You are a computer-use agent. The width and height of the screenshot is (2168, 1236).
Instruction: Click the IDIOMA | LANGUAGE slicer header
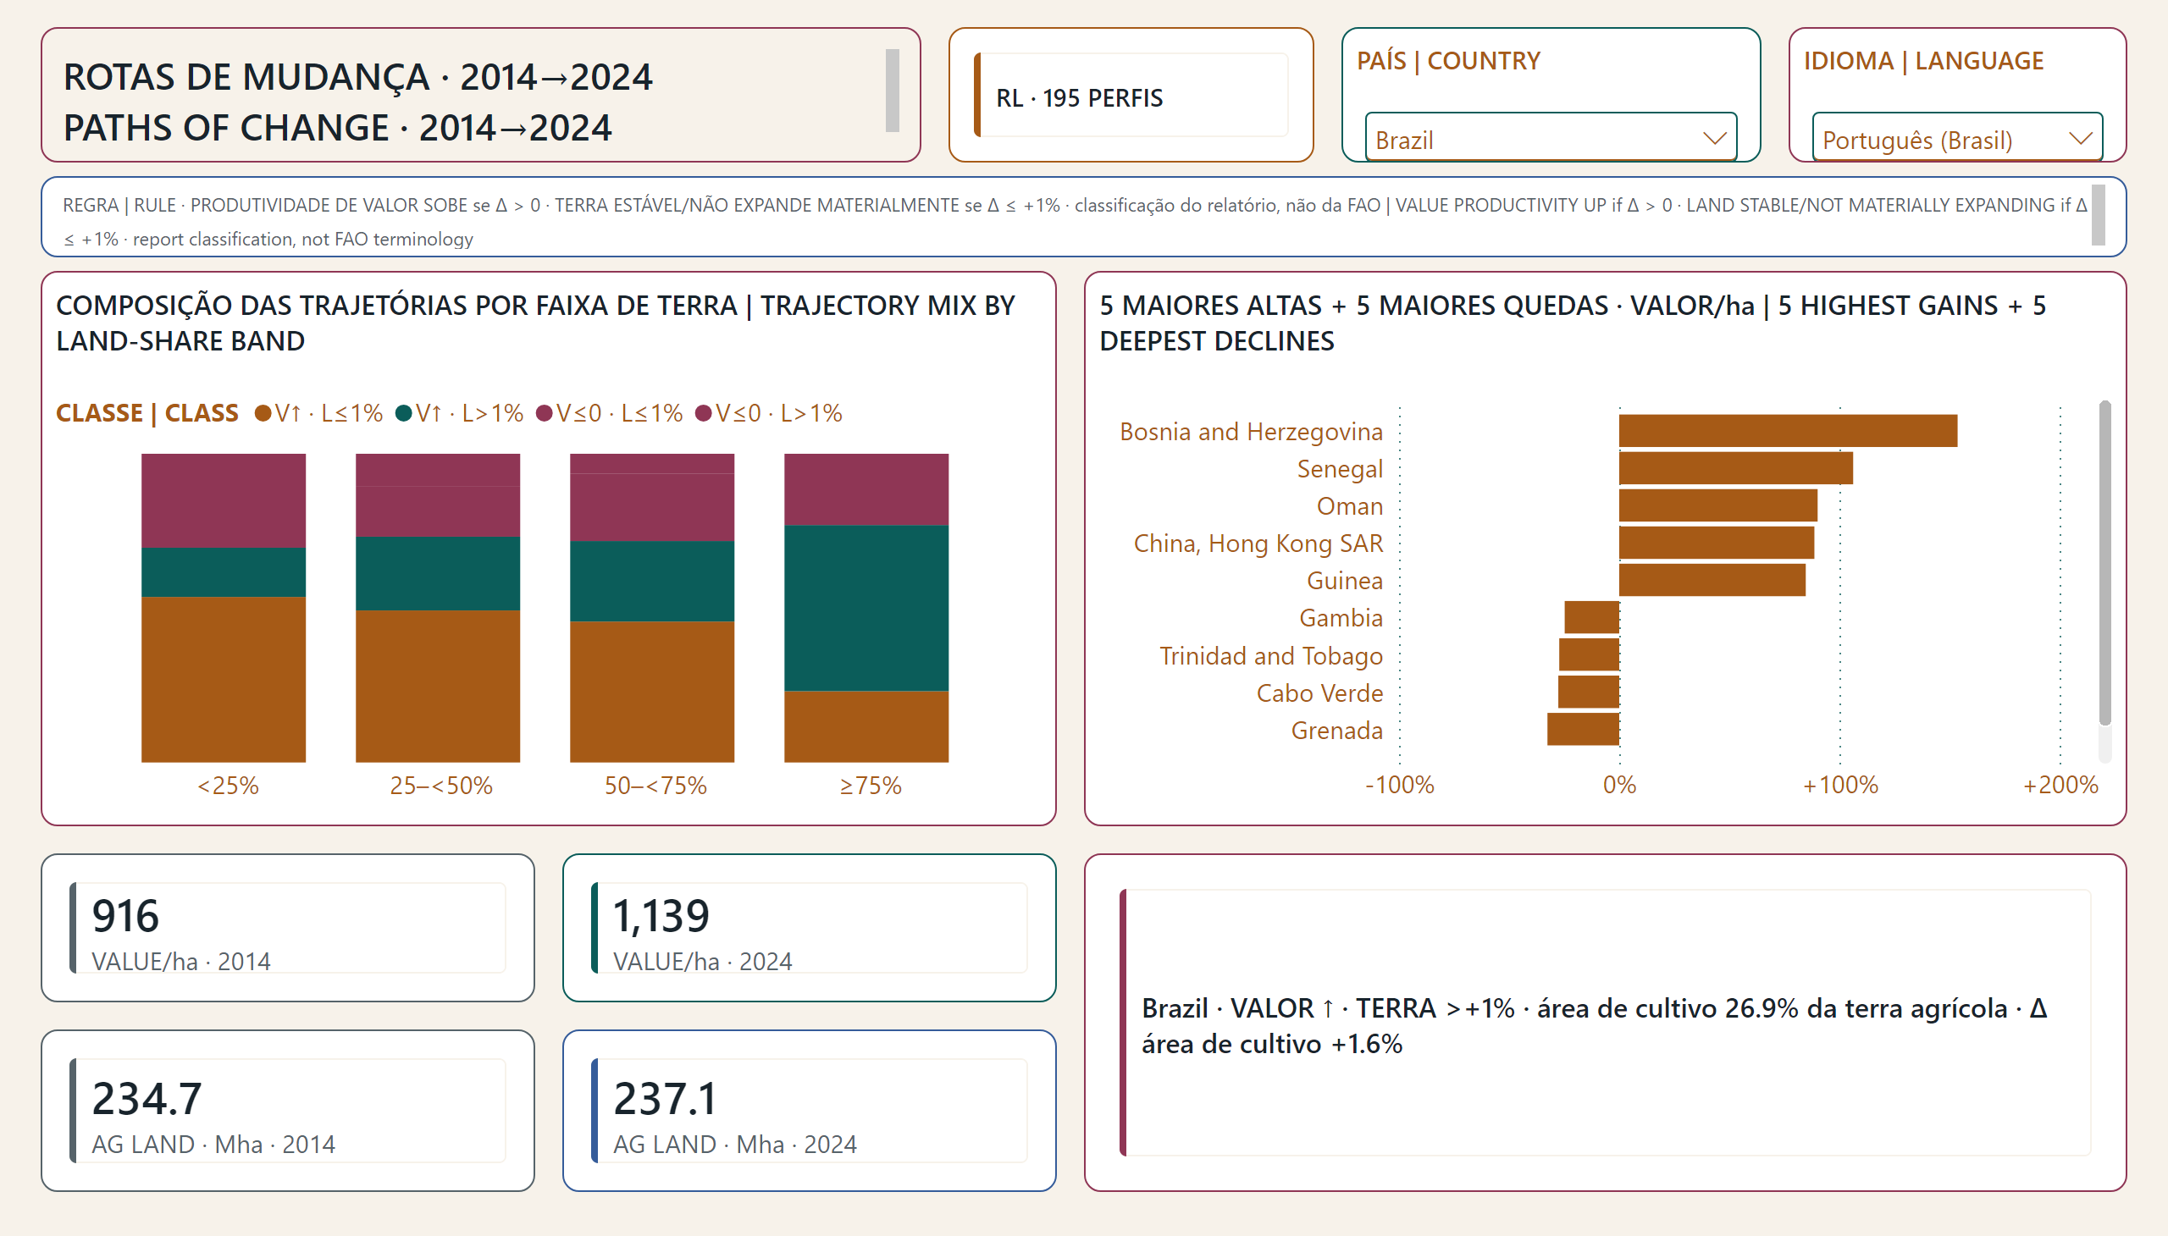tap(1923, 61)
